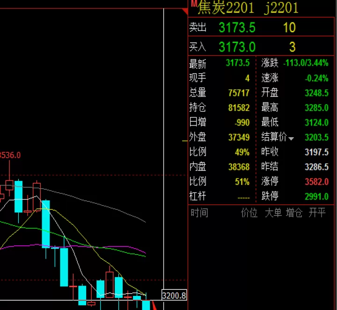Click the 结算价 value 3203.5
Screen dimensions: 337x310
pyautogui.click(x=316, y=137)
